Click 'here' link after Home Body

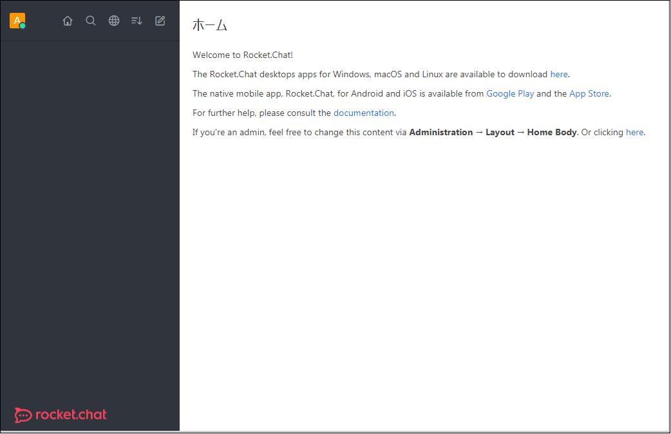pyautogui.click(x=635, y=132)
